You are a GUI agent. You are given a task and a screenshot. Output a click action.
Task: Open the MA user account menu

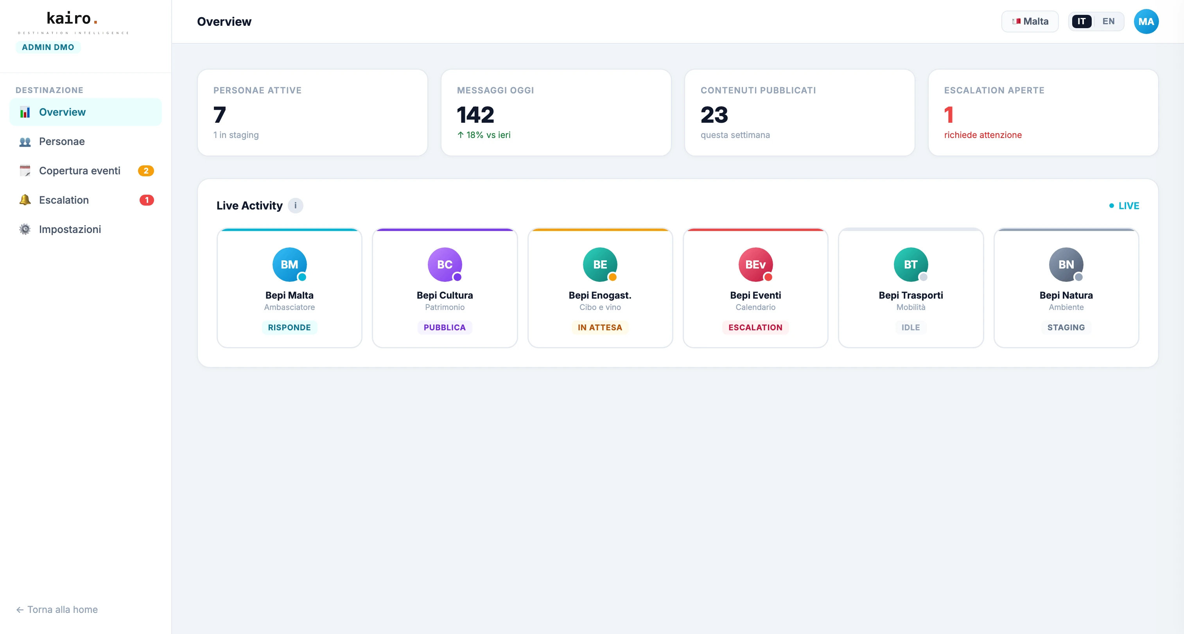1146,21
